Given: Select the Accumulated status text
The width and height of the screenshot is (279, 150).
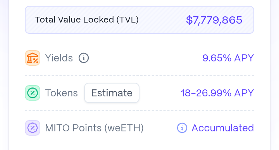Looking at the screenshot, I should click(223, 128).
